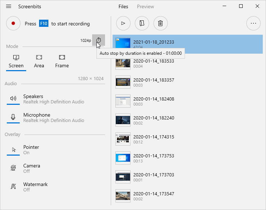This screenshot has width=266, height=210.
Task: Maximize the Screenbits window
Action: (241, 6)
